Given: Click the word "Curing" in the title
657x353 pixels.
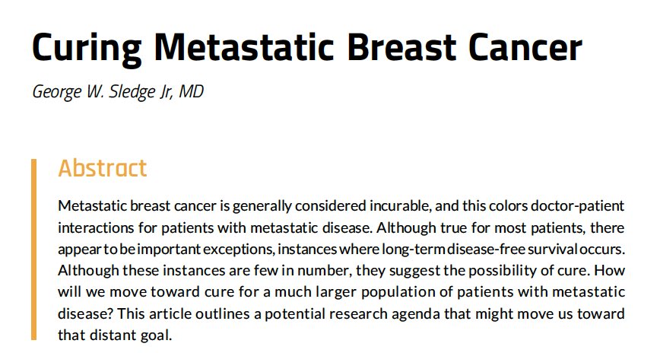Looking at the screenshot, I should click(87, 49).
